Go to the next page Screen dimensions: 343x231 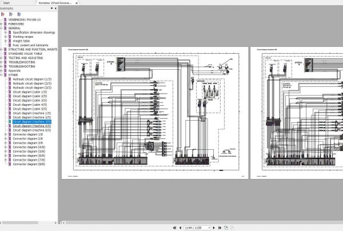(214, 228)
